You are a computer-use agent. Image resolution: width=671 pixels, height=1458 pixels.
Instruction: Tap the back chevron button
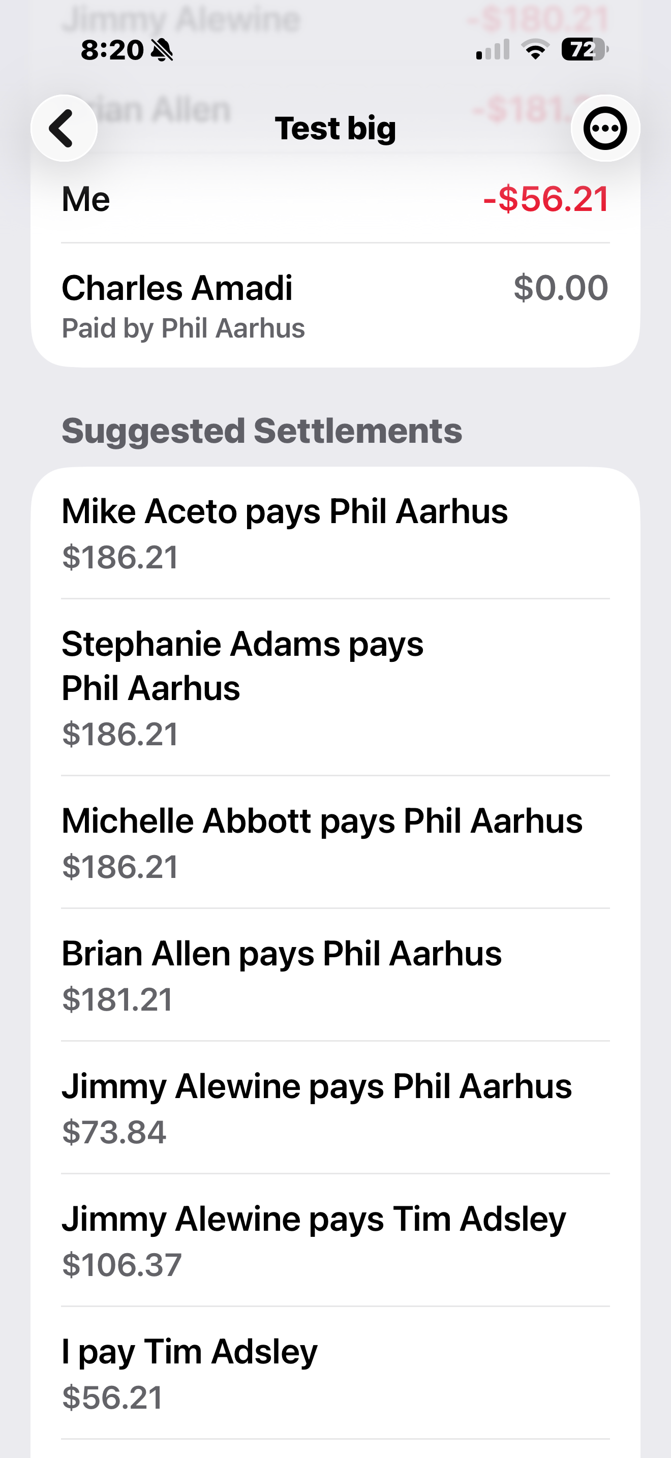coord(64,129)
